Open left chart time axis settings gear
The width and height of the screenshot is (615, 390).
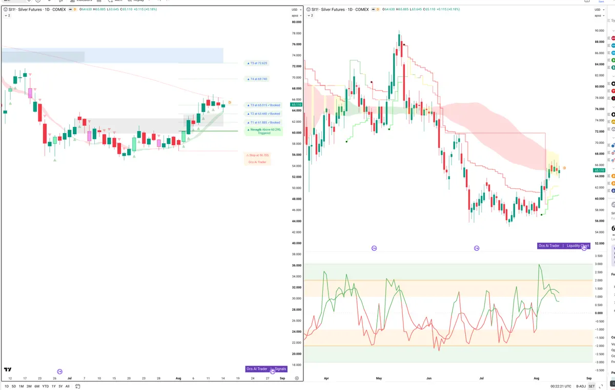tap(297, 378)
